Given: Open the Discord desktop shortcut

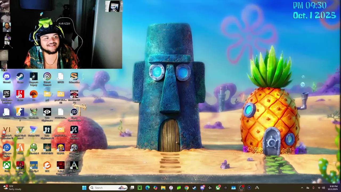Looking at the screenshot, I should 7,78.
